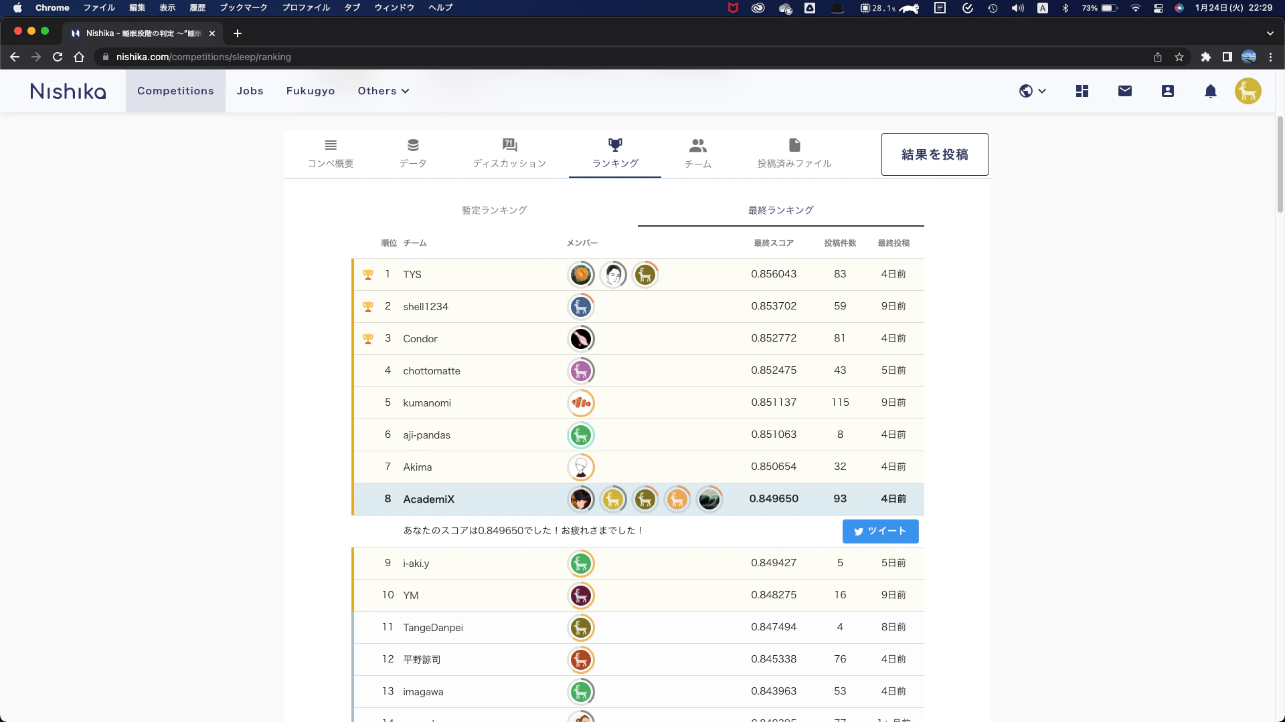
Task: Click the Wi-Fi icon in menu bar
Action: click(1136, 8)
